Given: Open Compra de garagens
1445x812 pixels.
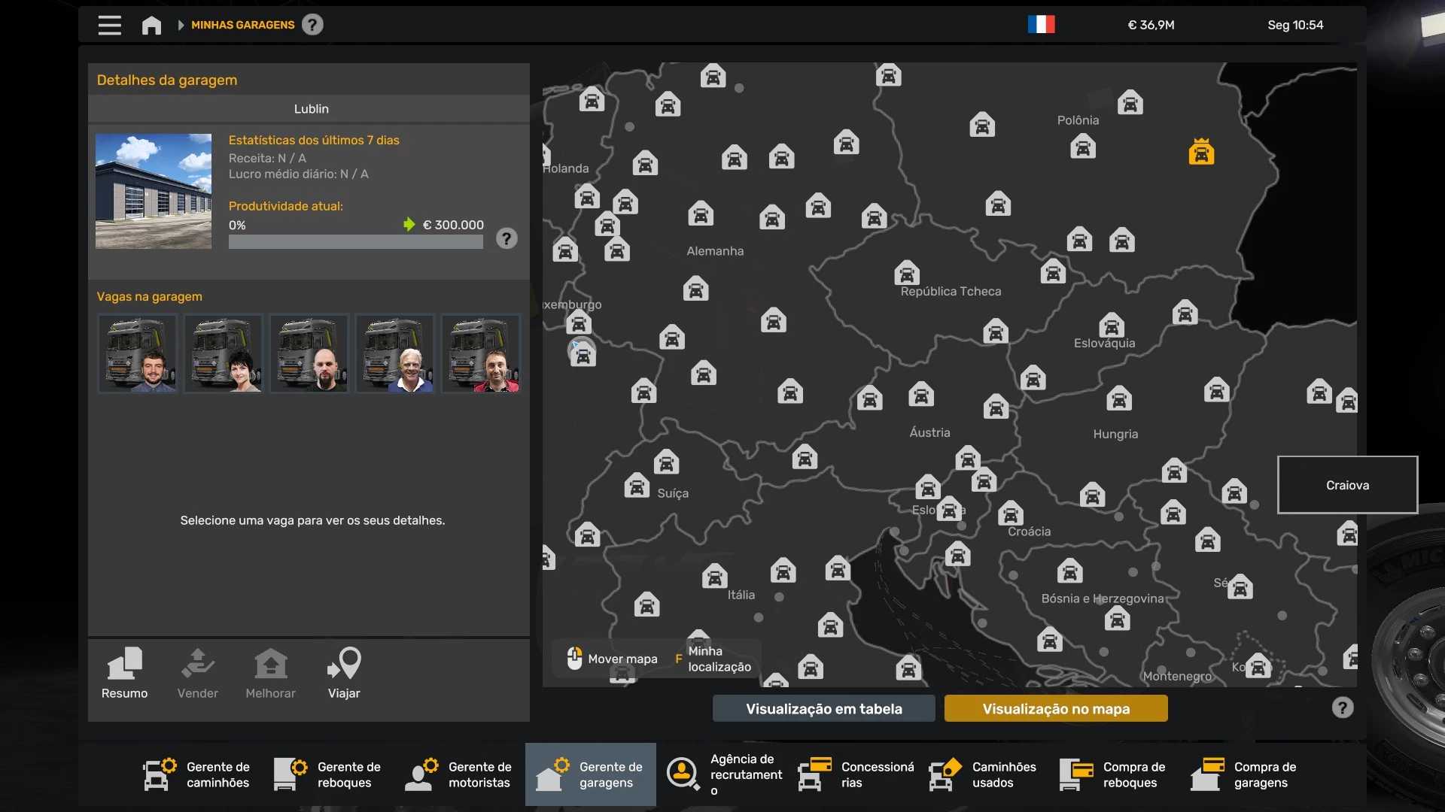Looking at the screenshot, I should [x=1246, y=774].
